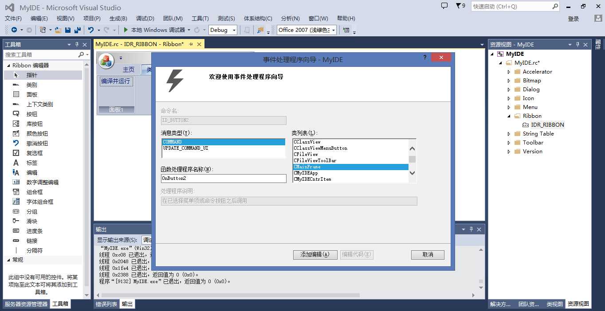Select CMyIDEApp in the class list

tap(350, 173)
